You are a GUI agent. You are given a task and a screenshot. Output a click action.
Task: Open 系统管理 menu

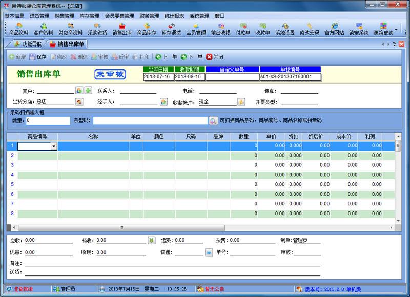click(199, 16)
